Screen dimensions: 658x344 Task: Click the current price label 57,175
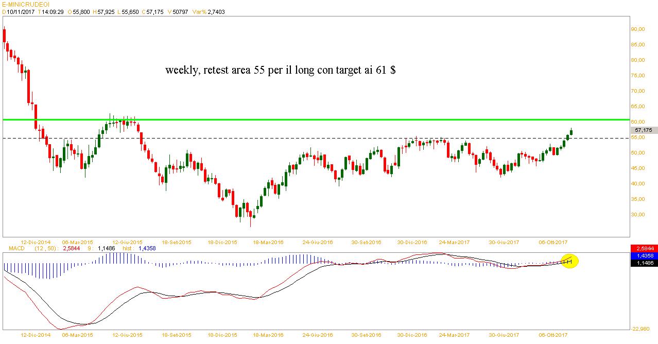click(x=644, y=130)
